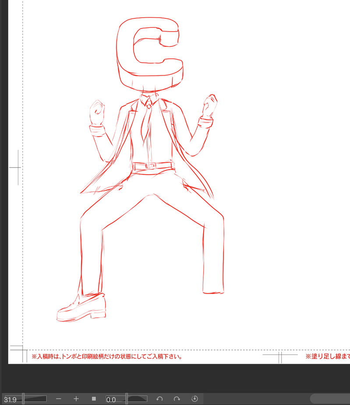Click the red text ※塗り足し線まで

pyautogui.click(x=328, y=356)
